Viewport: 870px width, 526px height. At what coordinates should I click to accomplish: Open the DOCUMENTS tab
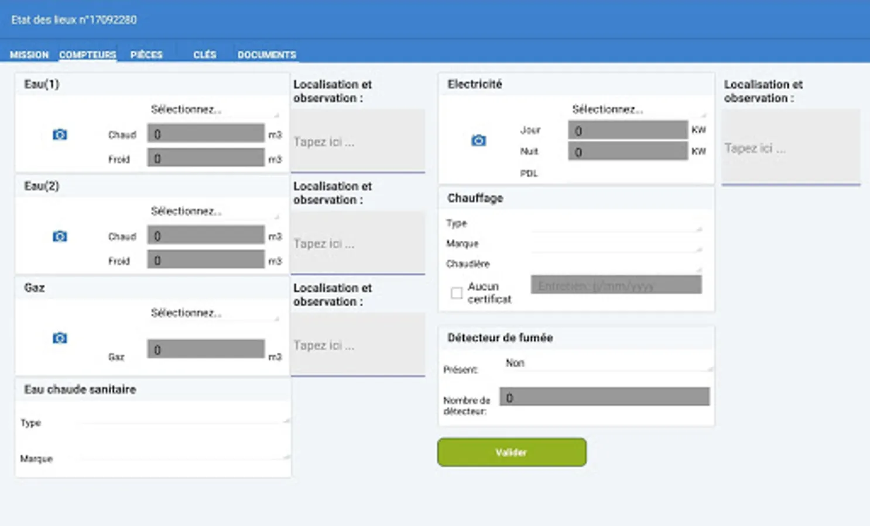click(266, 54)
